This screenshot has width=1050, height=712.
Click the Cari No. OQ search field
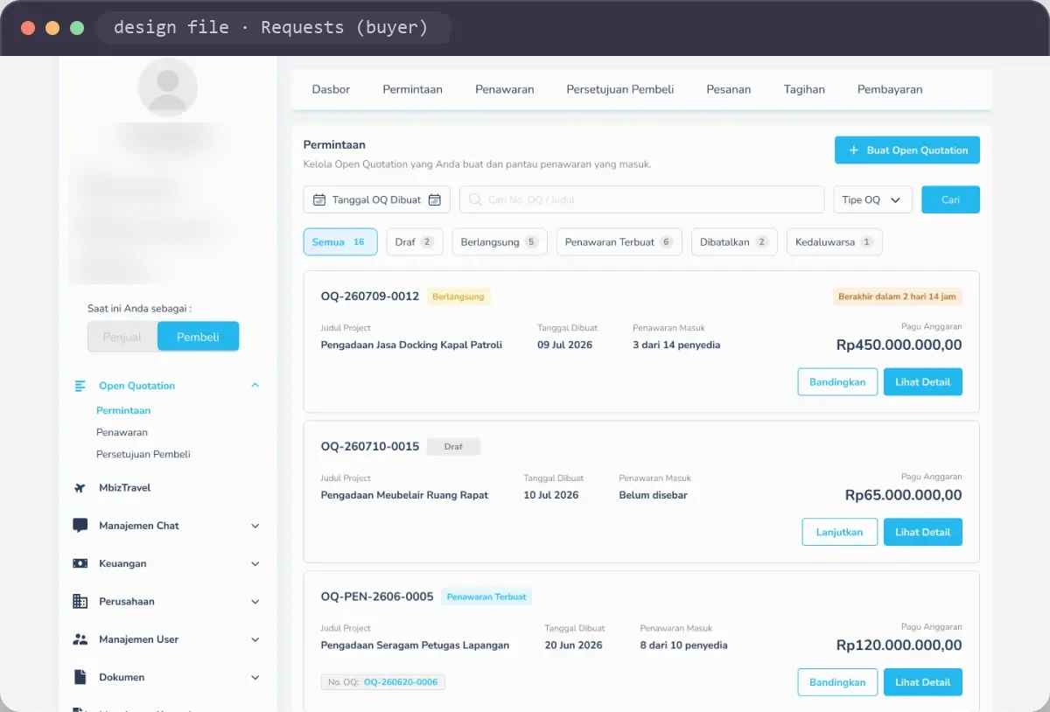pos(642,199)
